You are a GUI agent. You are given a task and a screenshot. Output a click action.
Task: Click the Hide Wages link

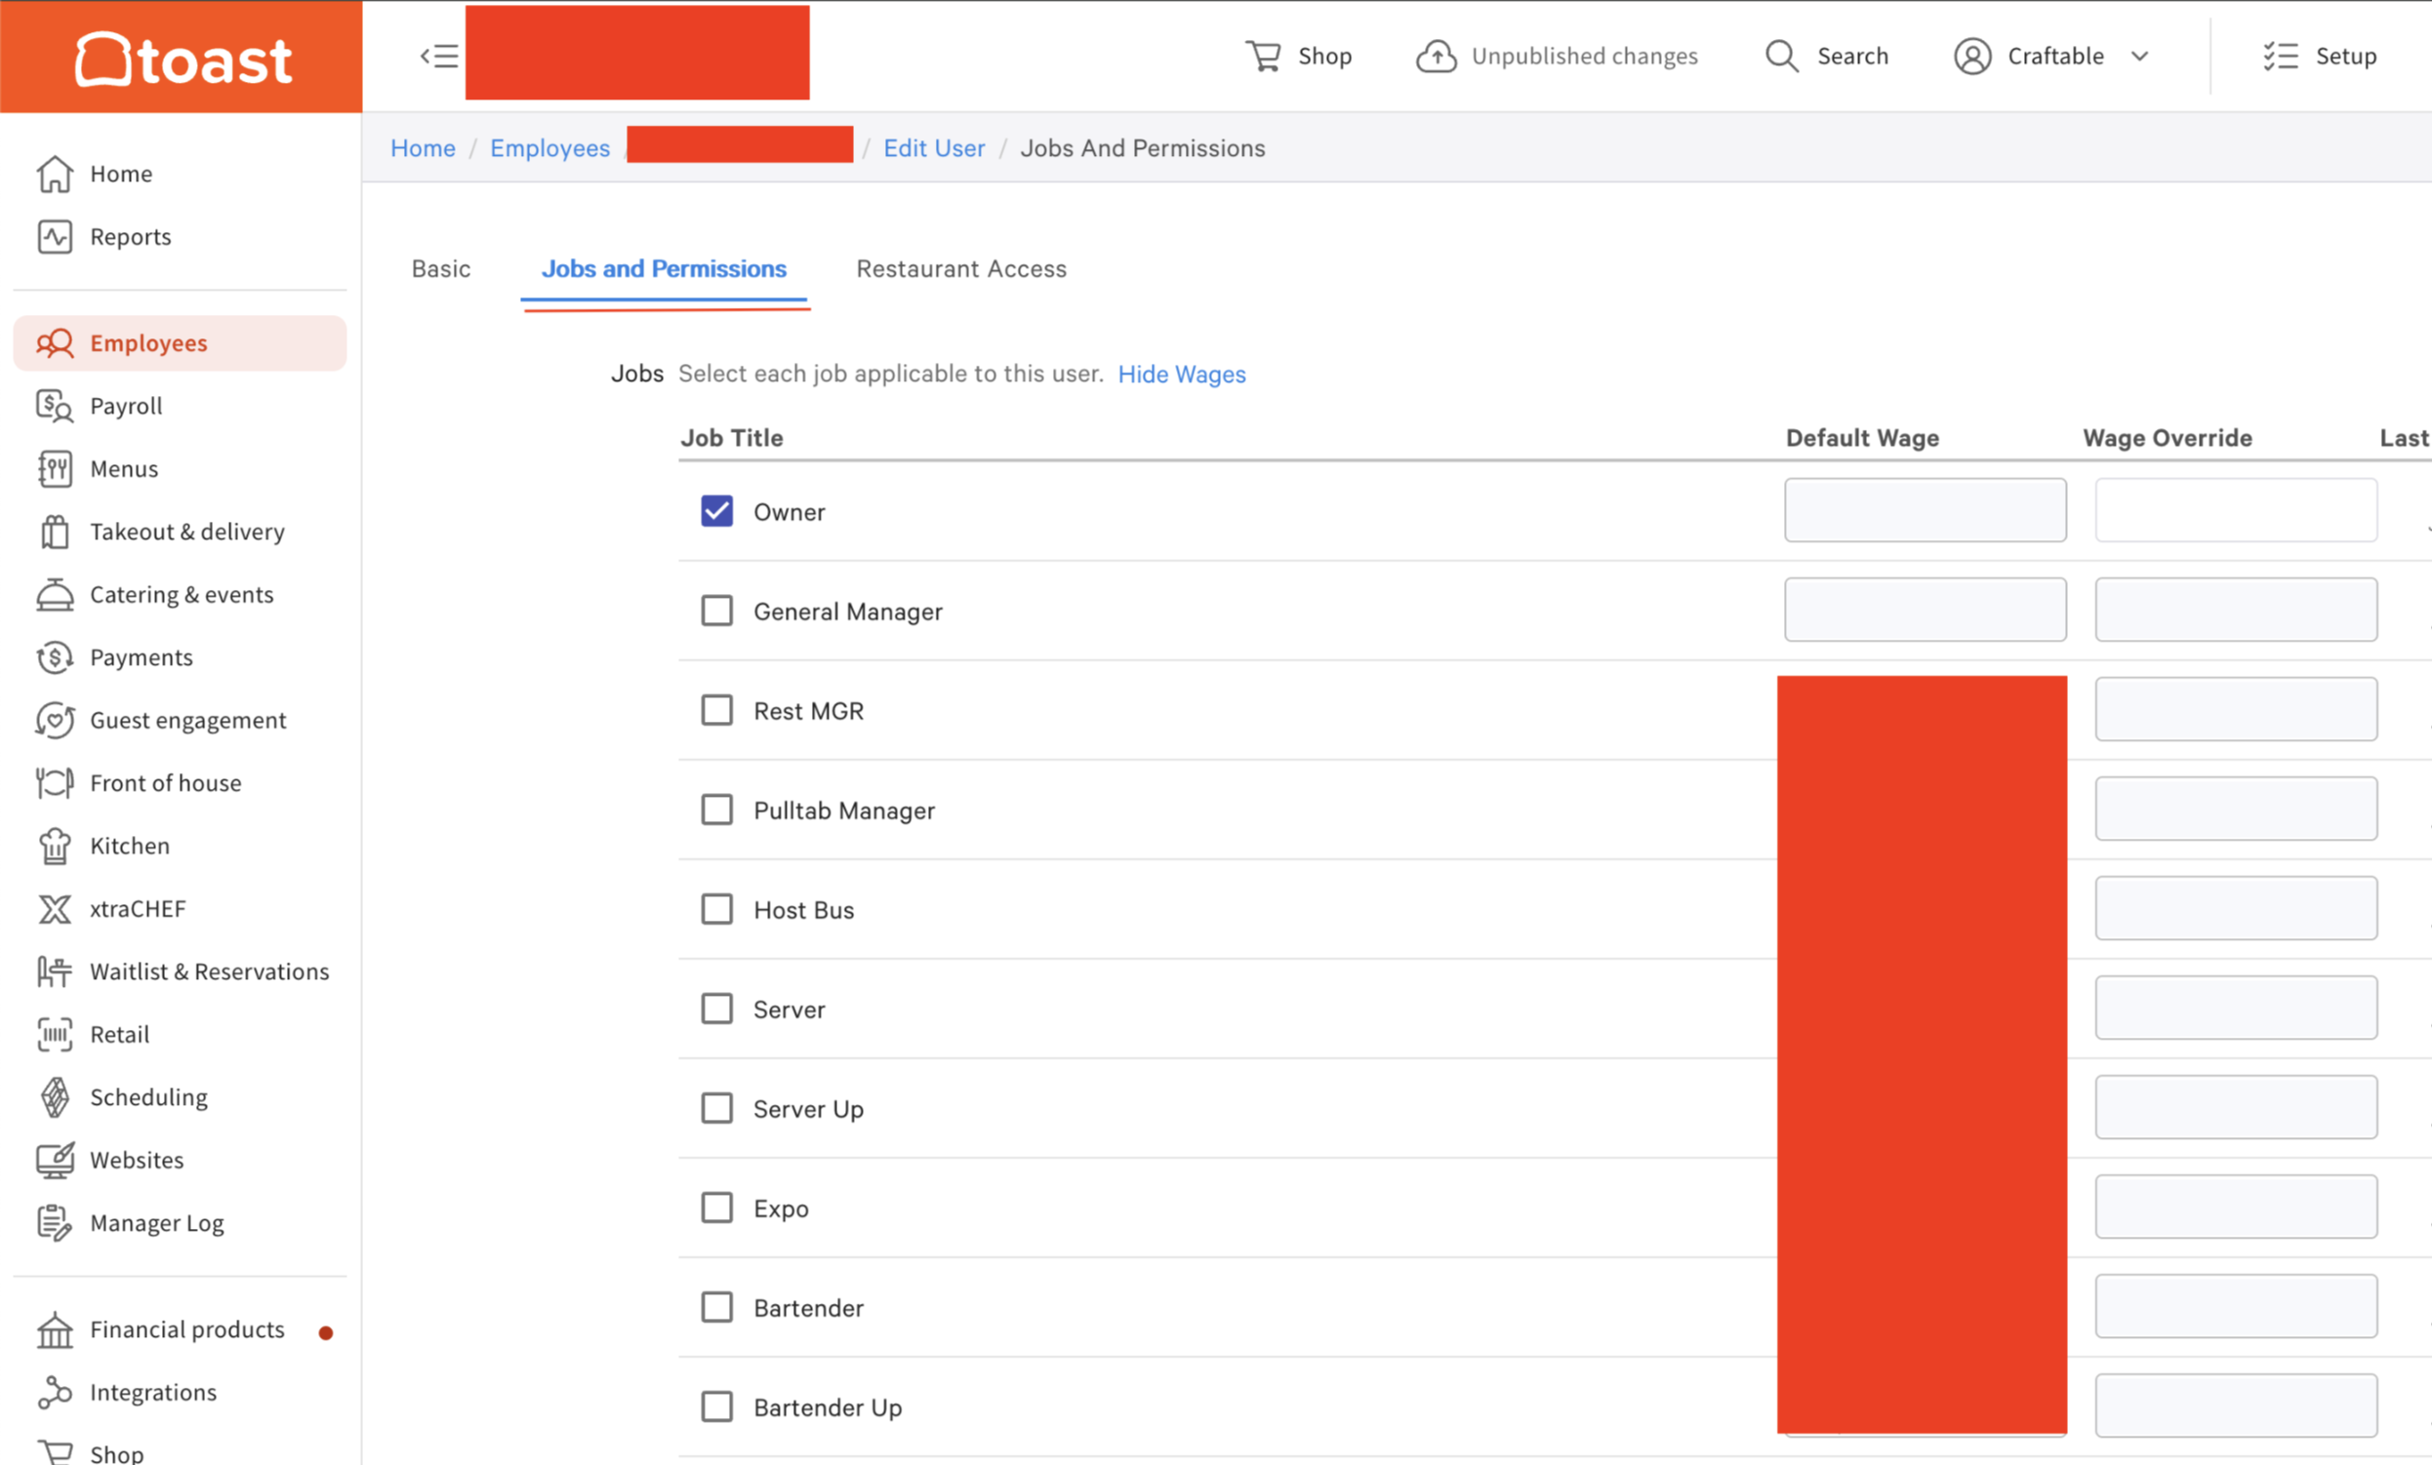[1182, 375]
